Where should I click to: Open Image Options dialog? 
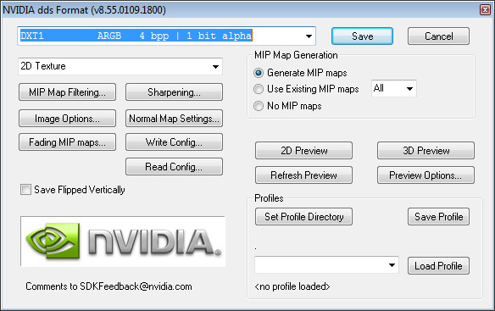coord(67,119)
